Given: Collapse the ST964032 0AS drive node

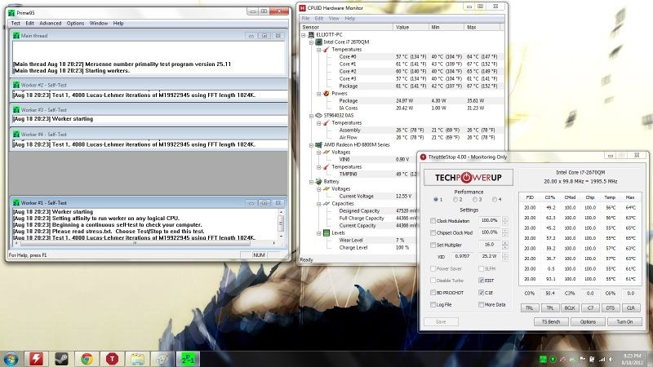Looking at the screenshot, I should pos(311,116).
